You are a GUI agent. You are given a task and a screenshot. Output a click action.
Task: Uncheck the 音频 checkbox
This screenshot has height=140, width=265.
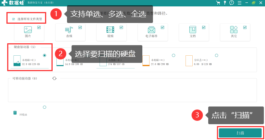coord(80,27)
